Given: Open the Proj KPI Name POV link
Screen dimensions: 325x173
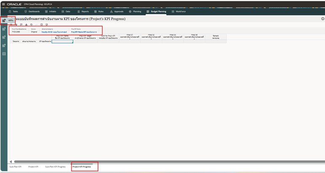Looking at the screenshot, I should pos(84,32).
